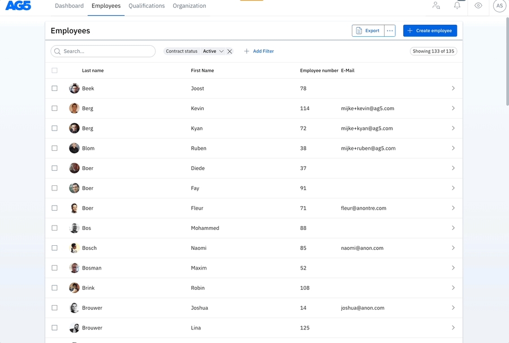Select the checkbox for Kevin Berg

click(x=55, y=108)
